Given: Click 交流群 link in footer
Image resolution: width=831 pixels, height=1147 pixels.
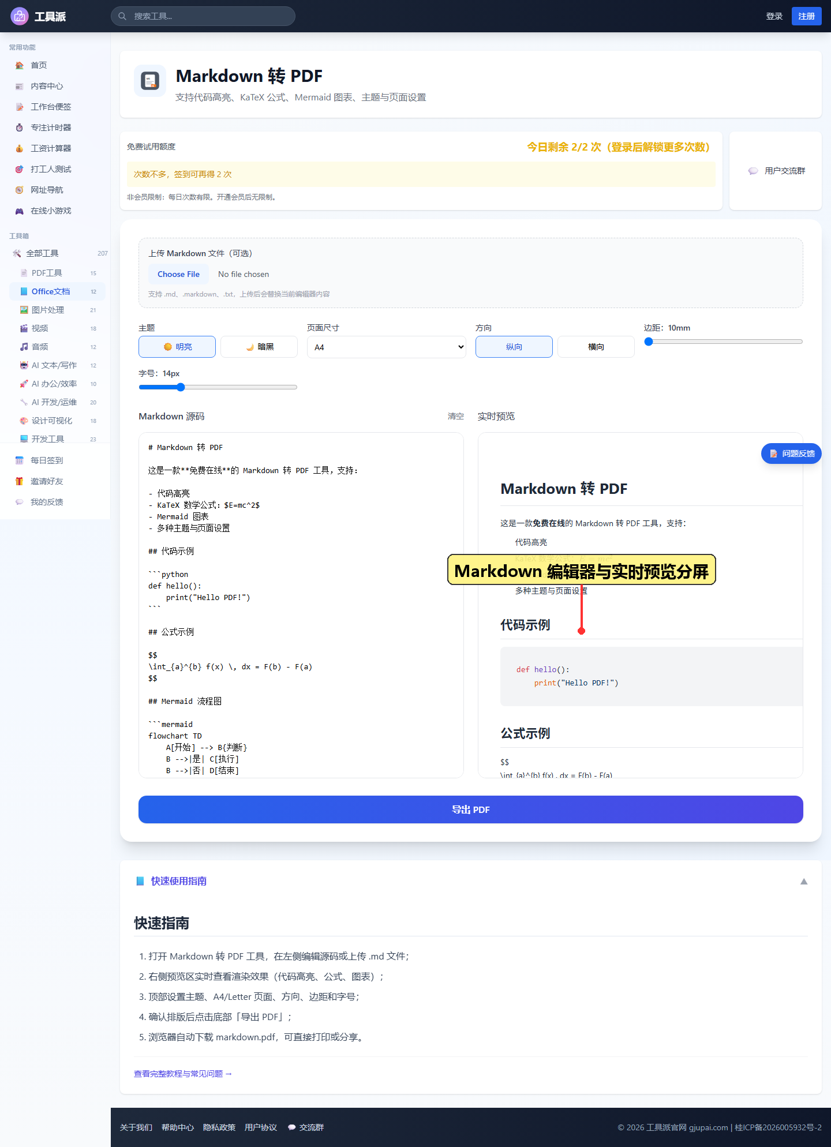Looking at the screenshot, I should point(306,1127).
